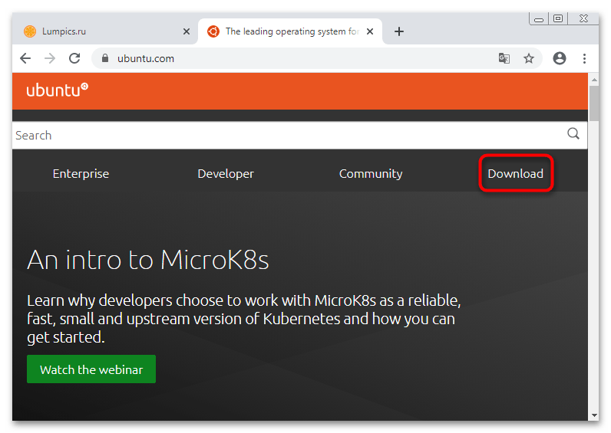
Task: Click the scrollbar down arrow
Action: [x=594, y=415]
